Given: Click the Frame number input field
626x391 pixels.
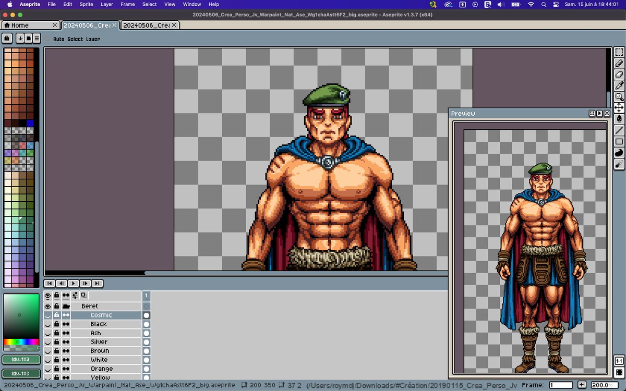Looking at the screenshot, I should (561, 385).
